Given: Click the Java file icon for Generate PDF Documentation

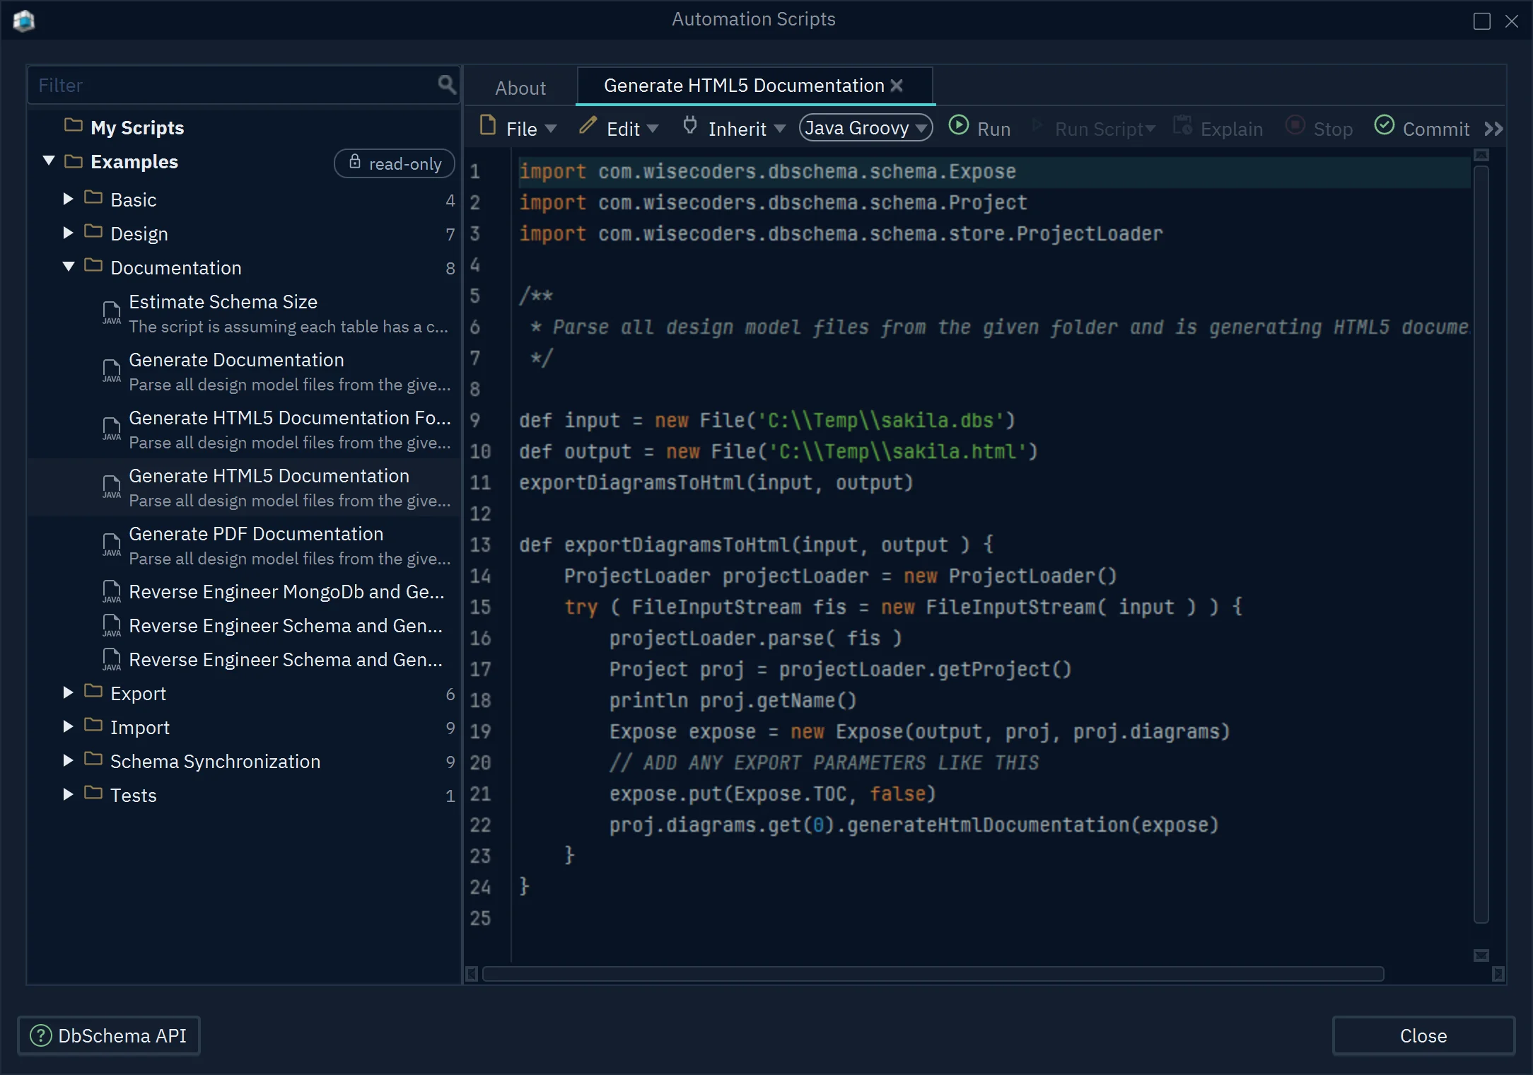Looking at the screenshot, I should (x=112, y=545).
